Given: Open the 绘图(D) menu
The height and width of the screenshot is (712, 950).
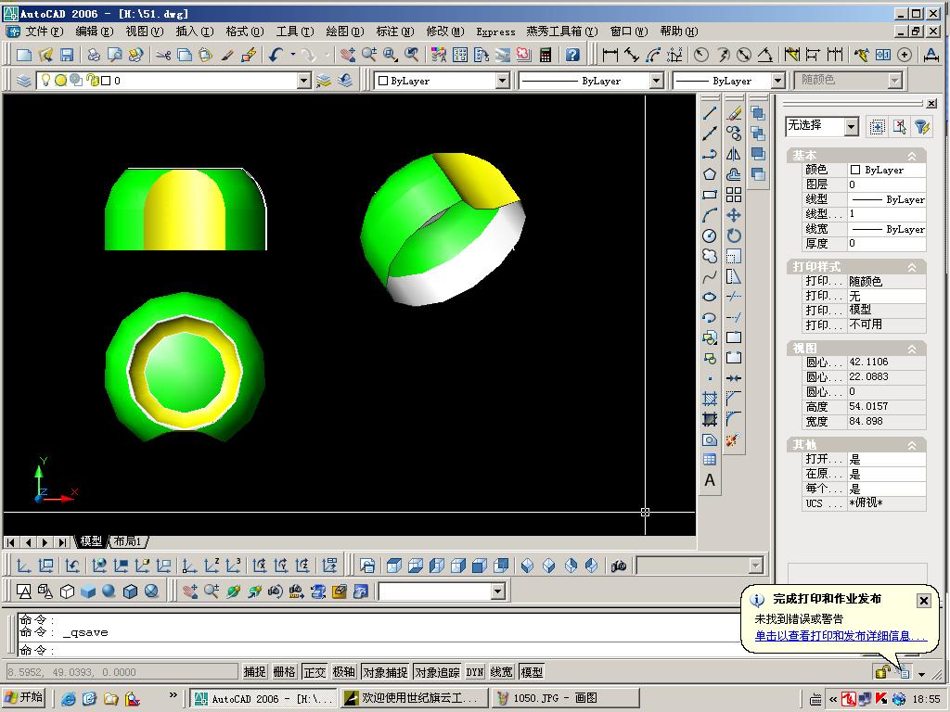Looking at the screenshot, I should 345,31.
